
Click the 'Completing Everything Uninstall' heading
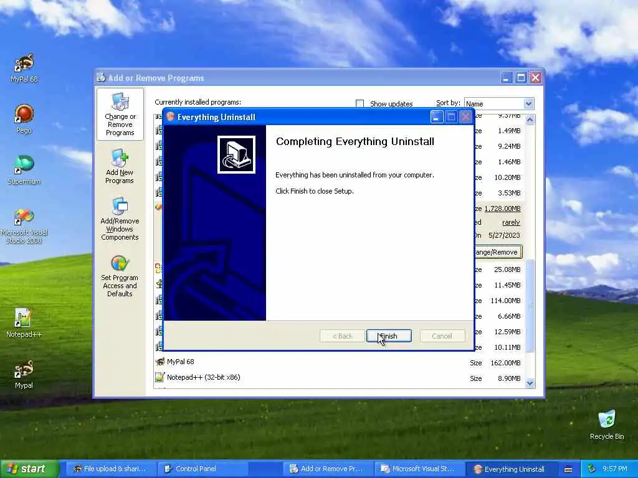355,141
